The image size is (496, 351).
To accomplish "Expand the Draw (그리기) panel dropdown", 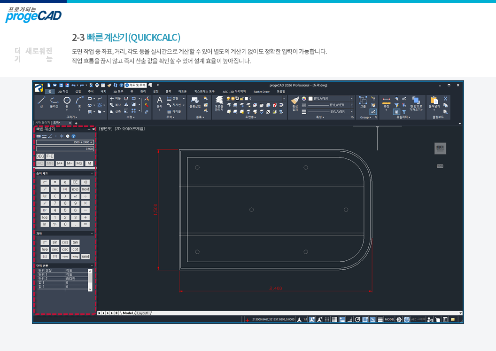I will pyautogui.click(x=72, y=117).
